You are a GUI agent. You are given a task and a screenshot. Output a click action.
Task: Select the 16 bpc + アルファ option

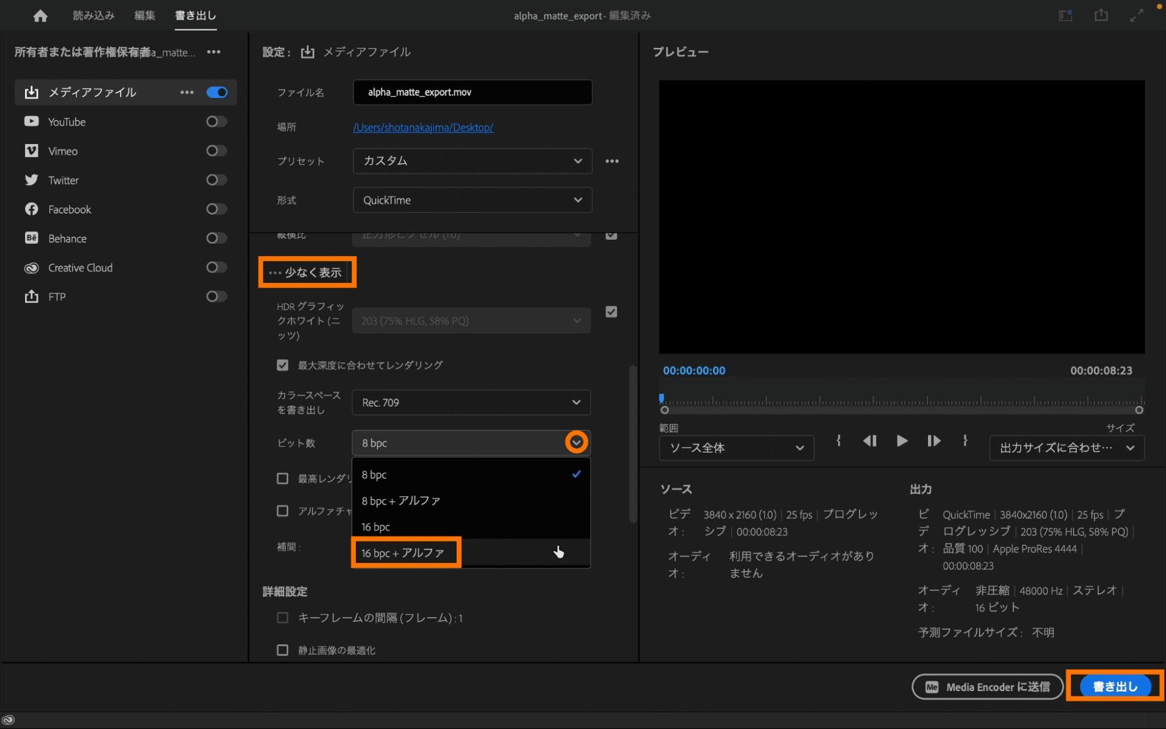(x=403, y=553)
